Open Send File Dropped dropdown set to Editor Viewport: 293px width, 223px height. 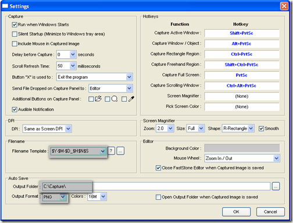click(129, 89)
